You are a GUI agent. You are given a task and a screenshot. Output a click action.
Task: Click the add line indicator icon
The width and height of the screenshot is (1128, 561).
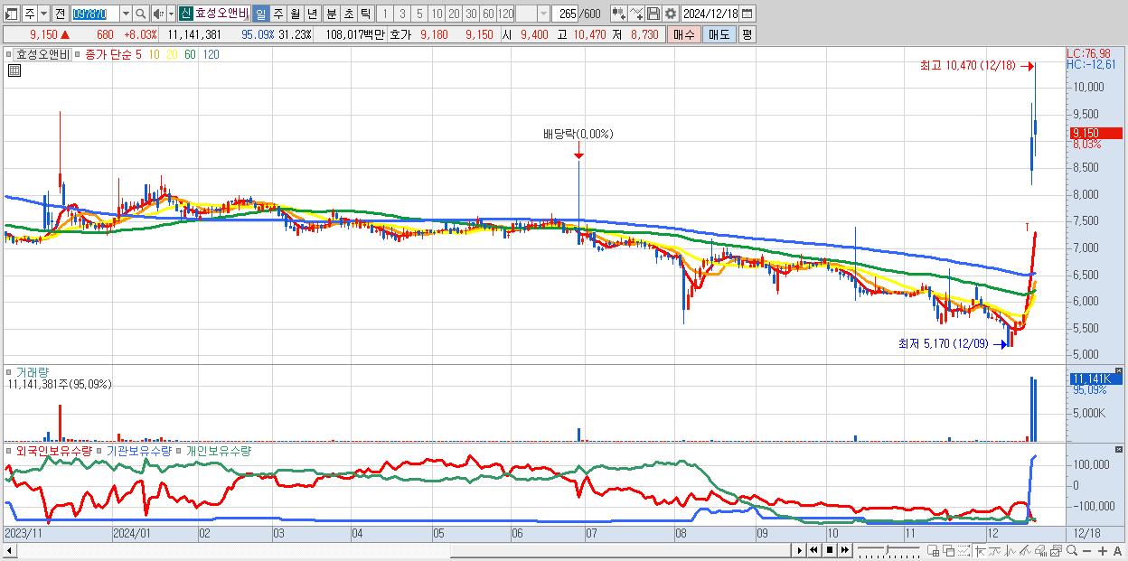pos(636,14)
